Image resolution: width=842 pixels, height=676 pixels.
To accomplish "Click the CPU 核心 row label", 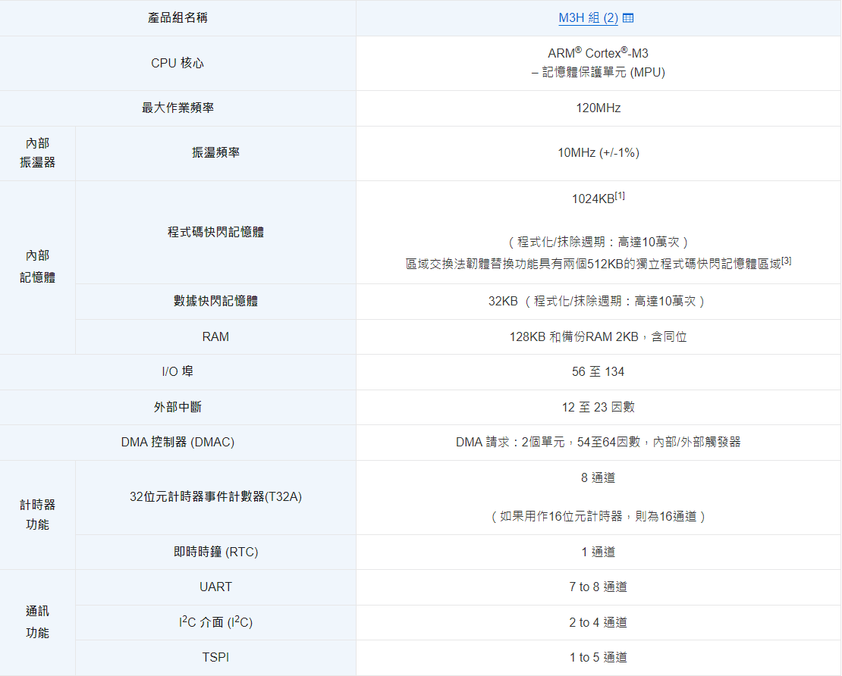I will 178,64.
